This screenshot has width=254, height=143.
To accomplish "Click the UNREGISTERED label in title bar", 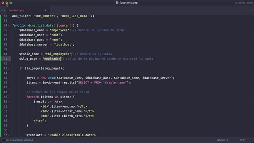I will point(244,3).
